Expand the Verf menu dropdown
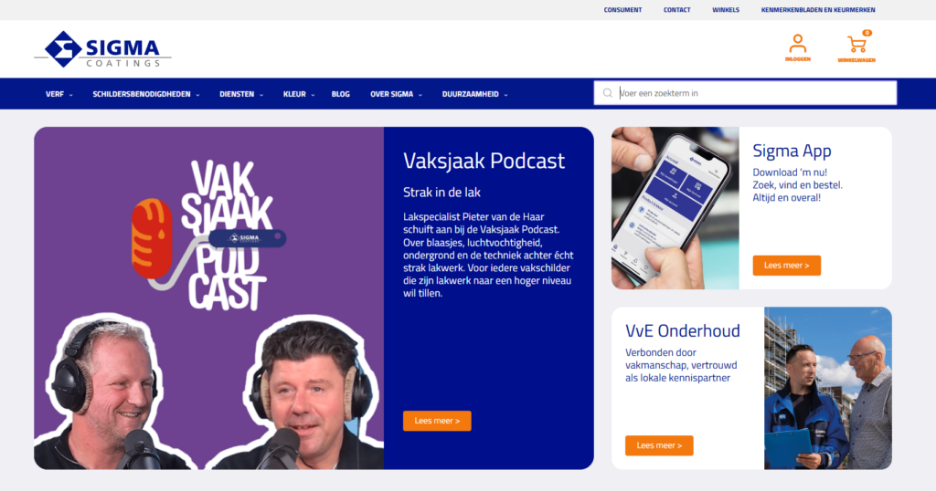This screenshot has height=491, width=936. pyautogui.click(x=59, y=94)
